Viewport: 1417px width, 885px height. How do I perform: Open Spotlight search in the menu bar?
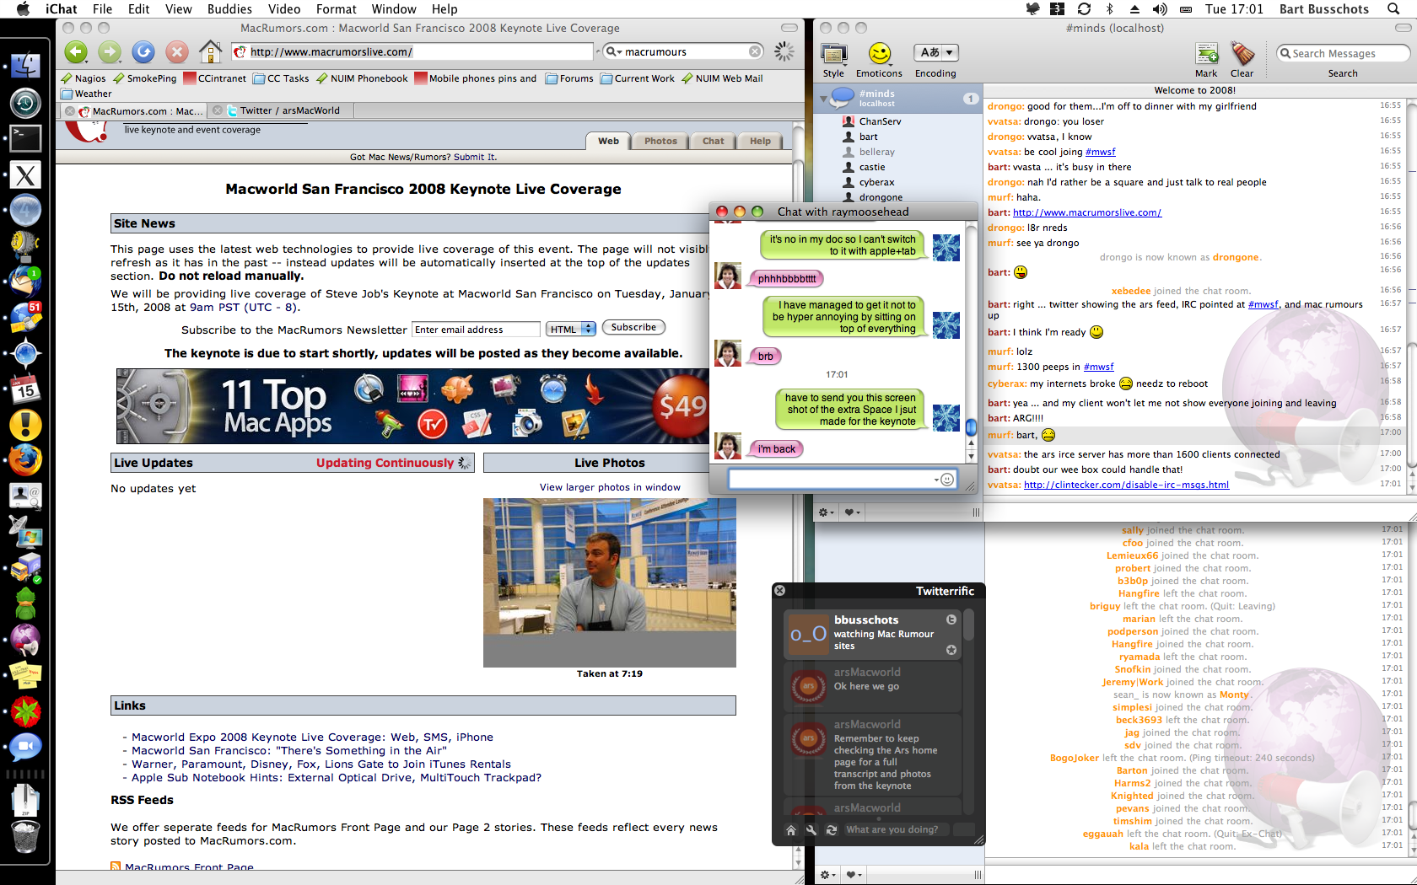pyautogui.click(x=1393, y=8)
